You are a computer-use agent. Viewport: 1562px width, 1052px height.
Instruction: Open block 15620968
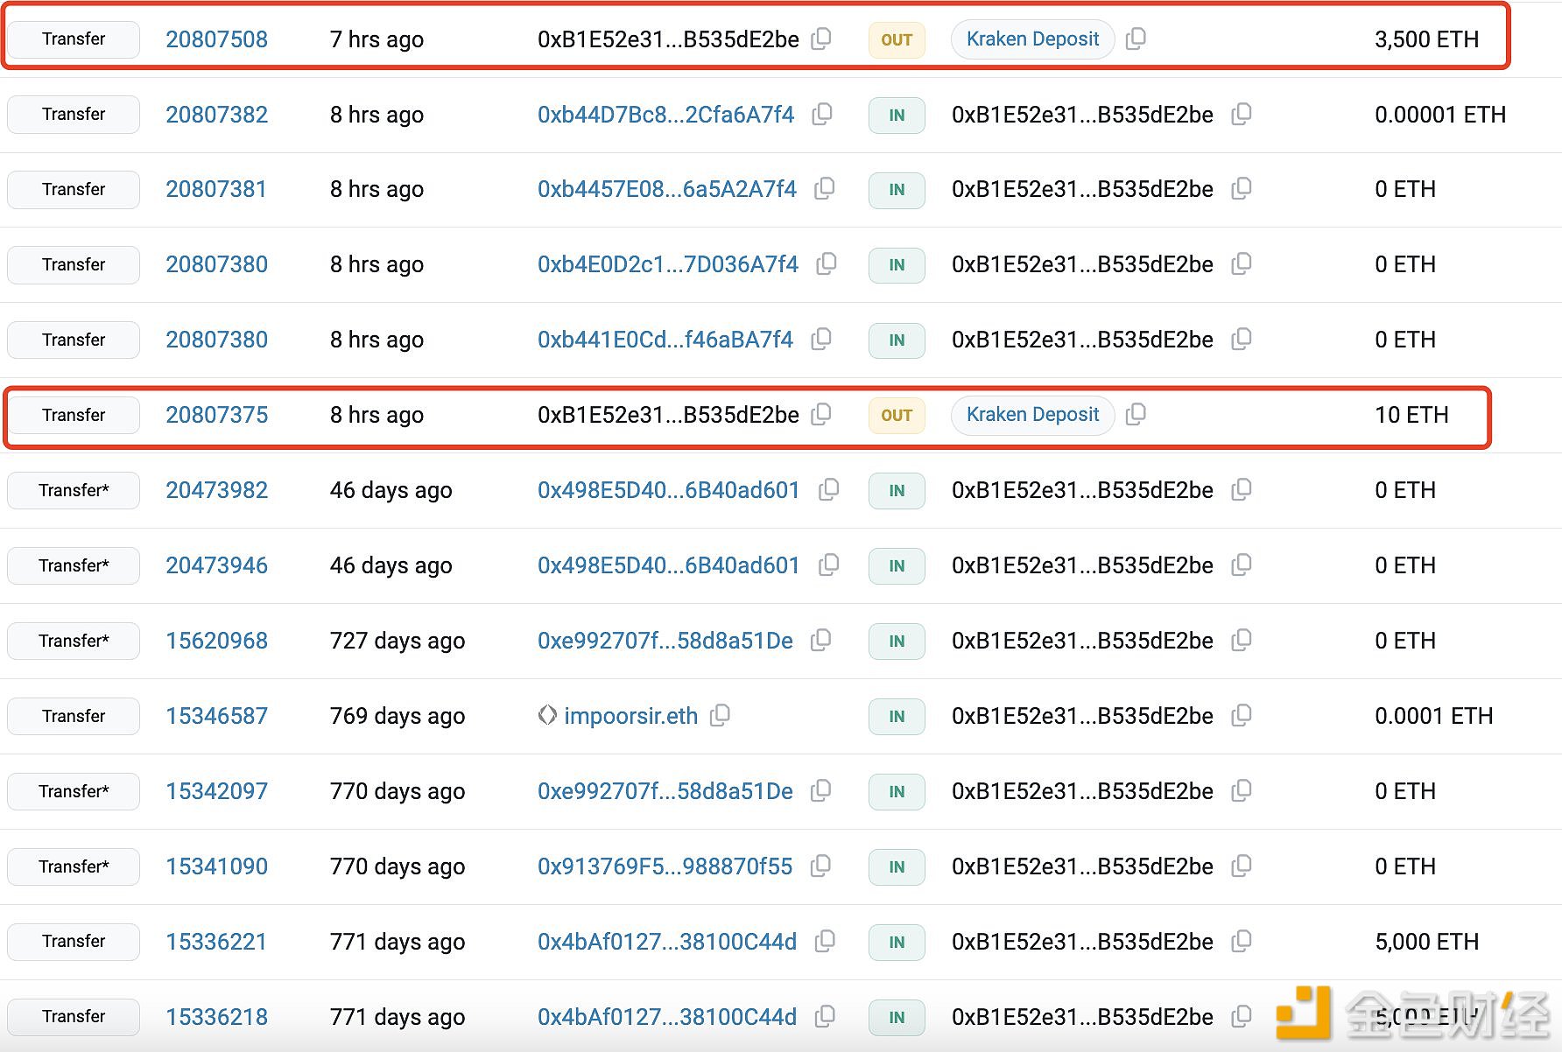(x=217, y=641)
